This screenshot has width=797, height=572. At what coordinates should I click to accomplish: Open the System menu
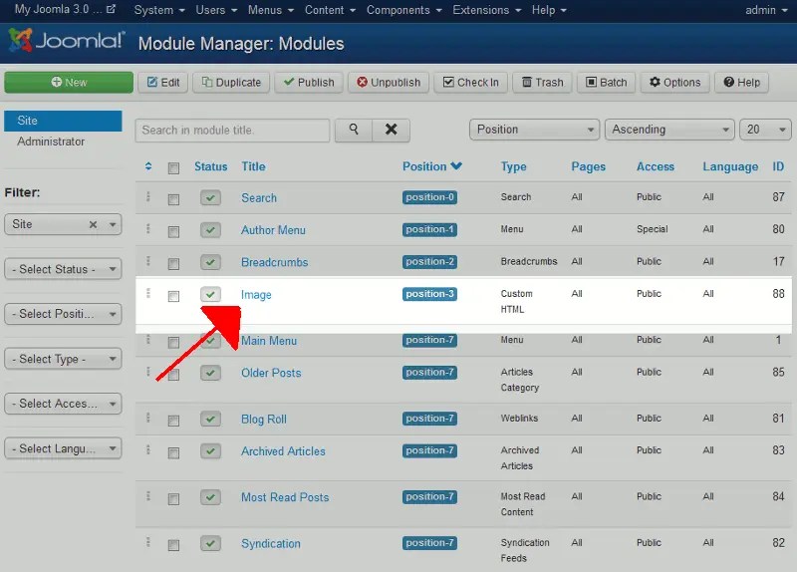coord(159,10)
